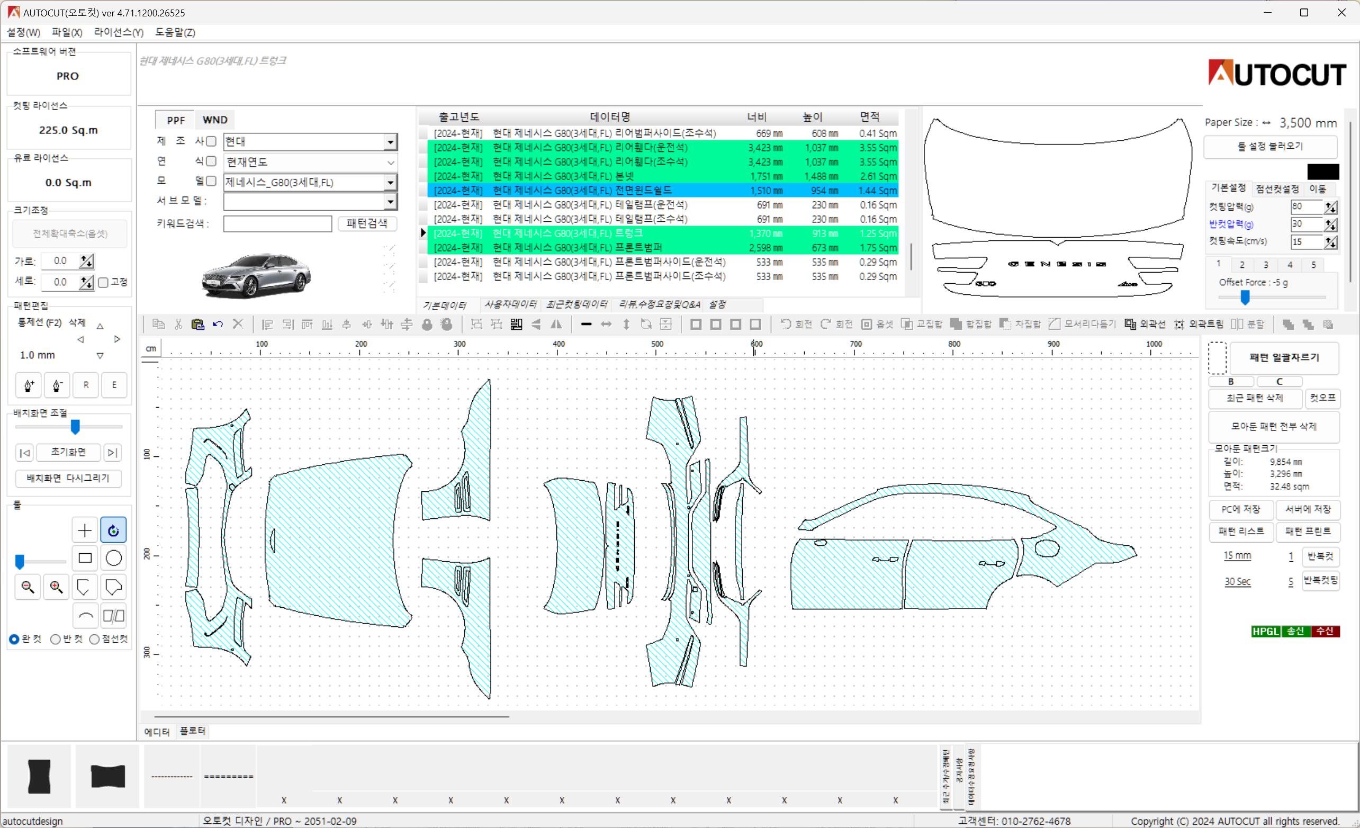Adjust the 컷팅속도 stepper arrows
1360x828 pixels.
[x=1331, y=242]
